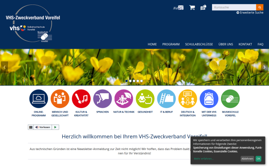Click the Vorlesen read-aloud button
Screen dimensions: 269x168
click(43, 127)
